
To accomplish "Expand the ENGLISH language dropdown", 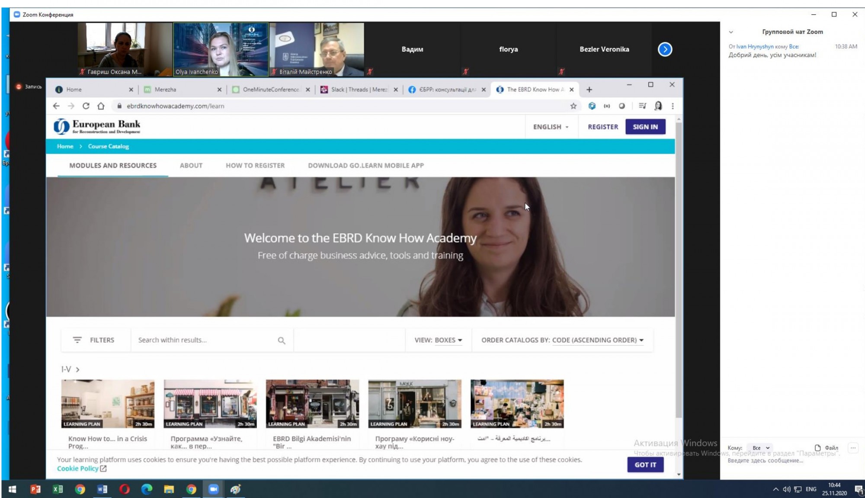I will pyautogui.click(x=551, y=127).
